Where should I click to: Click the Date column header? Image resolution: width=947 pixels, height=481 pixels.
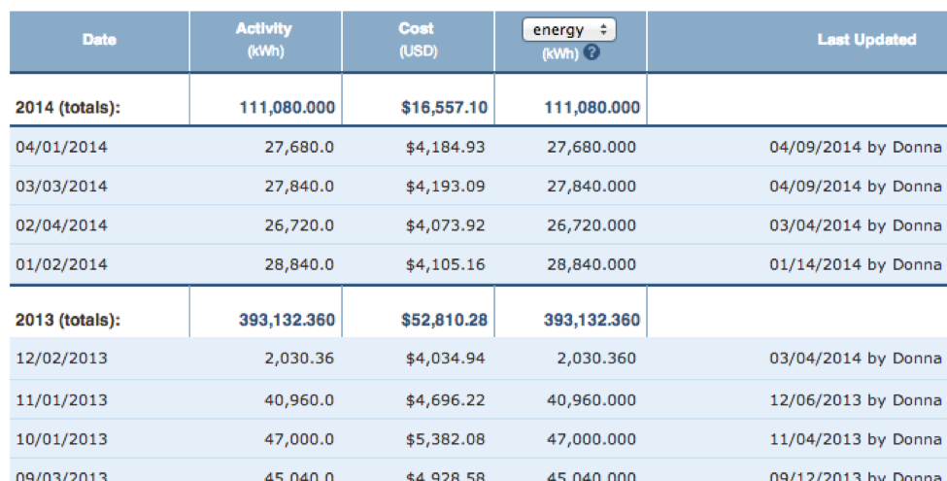[x=99, y=40]
